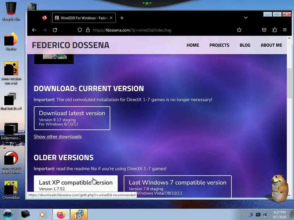Expand the list-all-tabs chevron
This screenshot has width=294, height=220.
pos(246,18)
